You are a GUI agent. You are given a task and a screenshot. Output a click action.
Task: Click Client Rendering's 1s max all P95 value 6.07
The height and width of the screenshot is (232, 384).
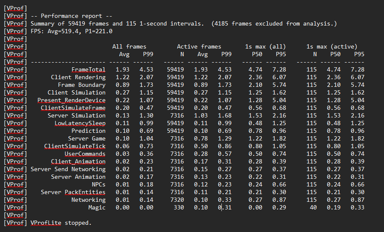coord(279,77)
